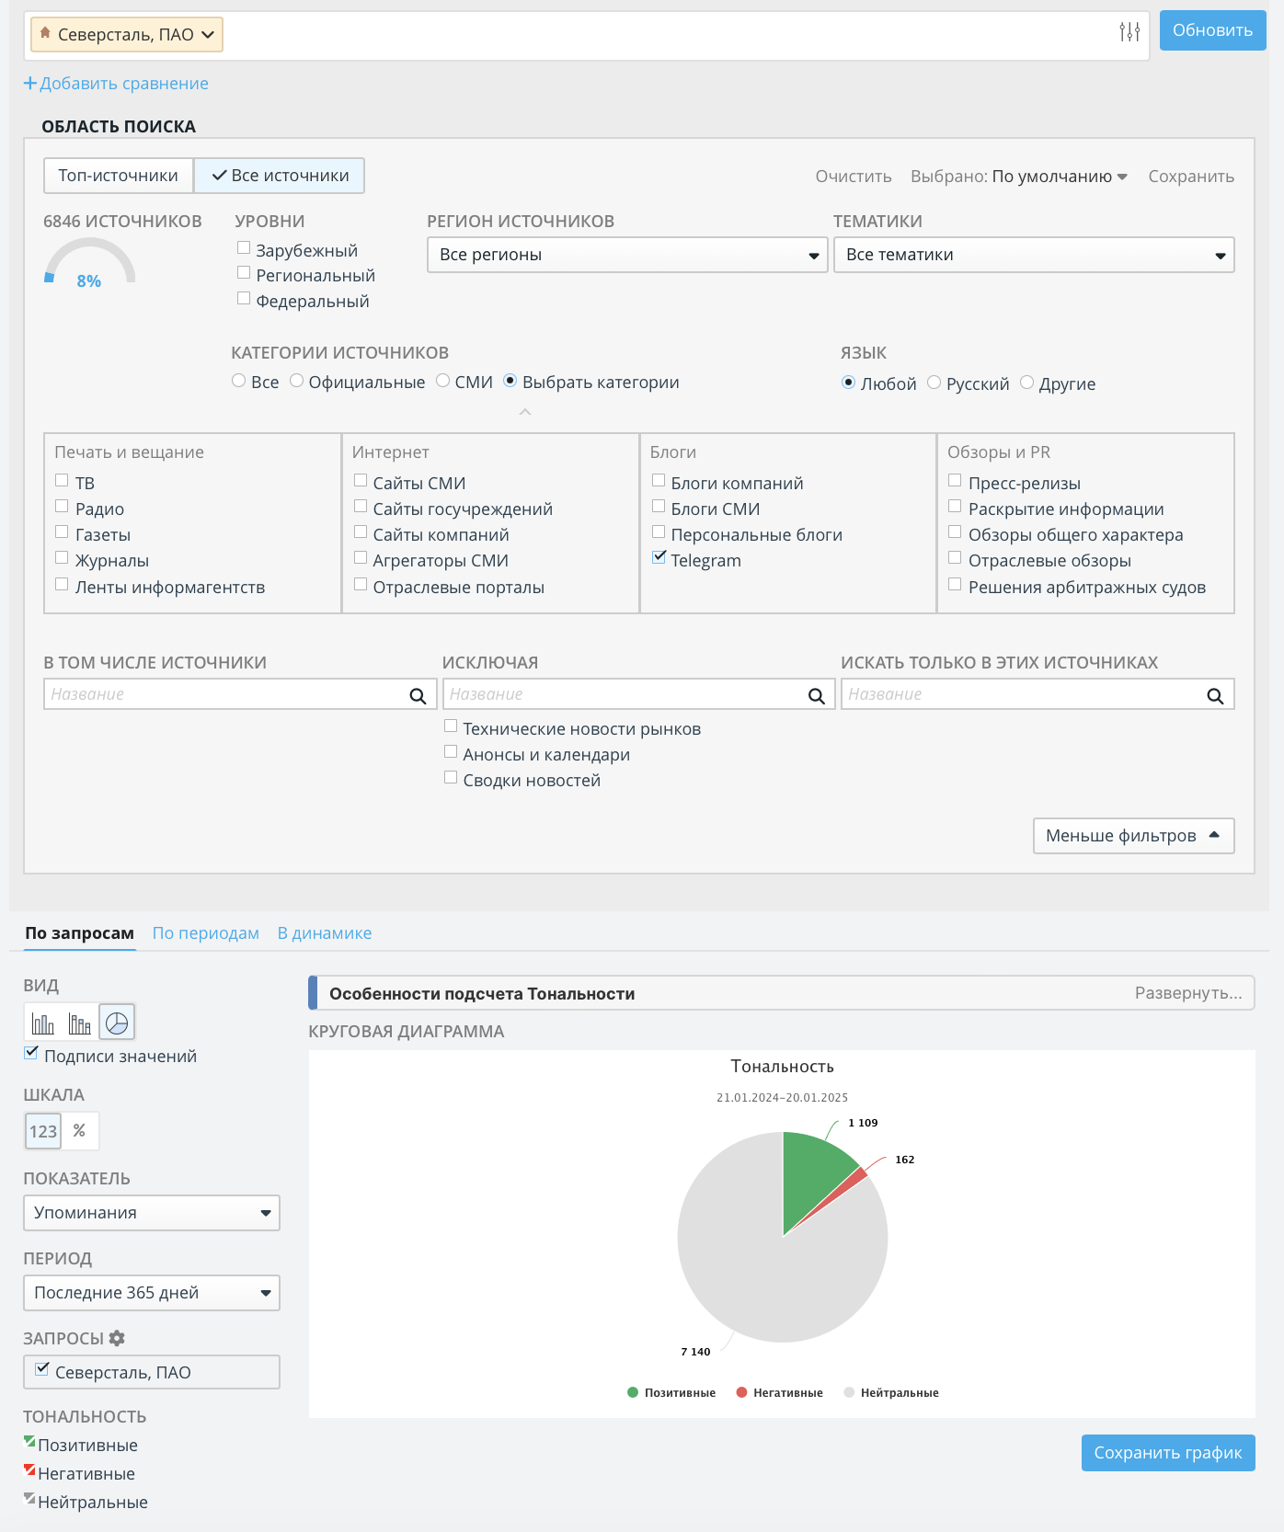This screenshot has height=1532, width=1284.
Task: Select the Официальные categories radio button
Action: pos(297,381)
